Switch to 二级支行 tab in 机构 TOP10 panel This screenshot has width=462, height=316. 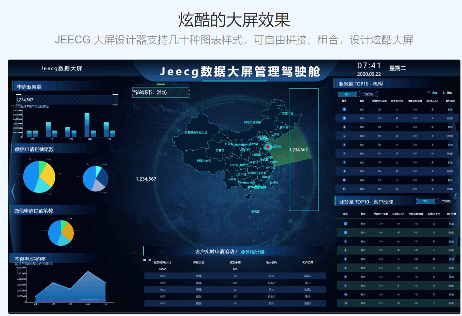pyautogui.click(x=368, y=94)
